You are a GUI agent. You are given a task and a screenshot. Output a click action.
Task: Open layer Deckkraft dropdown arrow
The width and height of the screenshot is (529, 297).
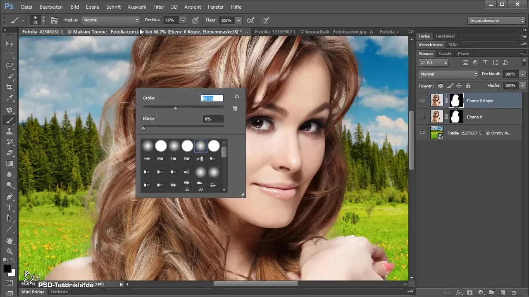523,74
